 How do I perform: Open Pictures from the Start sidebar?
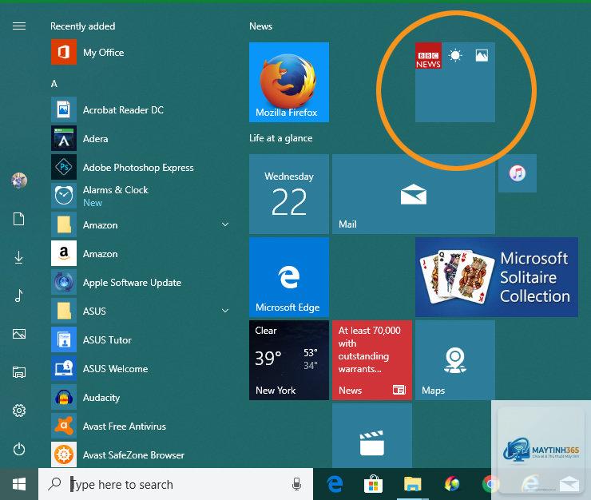19,334
